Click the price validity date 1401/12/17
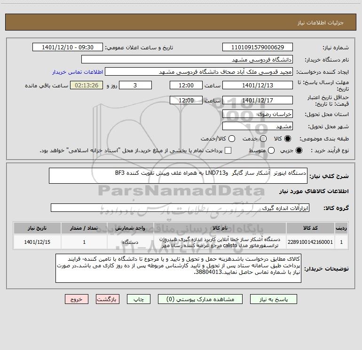The image size is (362, 350). [x=258, y=100]
